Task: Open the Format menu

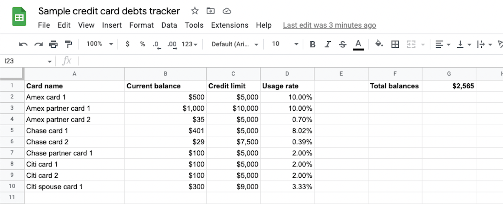Action: point(141,25)
